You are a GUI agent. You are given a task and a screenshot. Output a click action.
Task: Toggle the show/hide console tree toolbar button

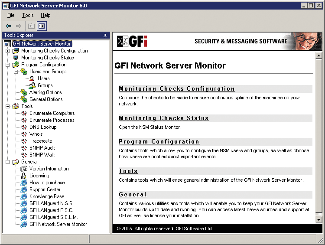point(42,26)
